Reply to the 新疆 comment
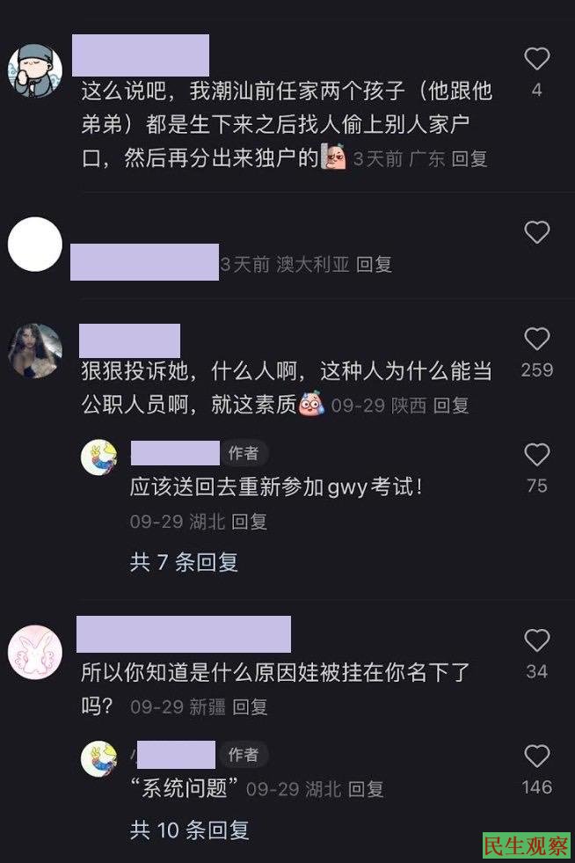 [x=250, y=706]
